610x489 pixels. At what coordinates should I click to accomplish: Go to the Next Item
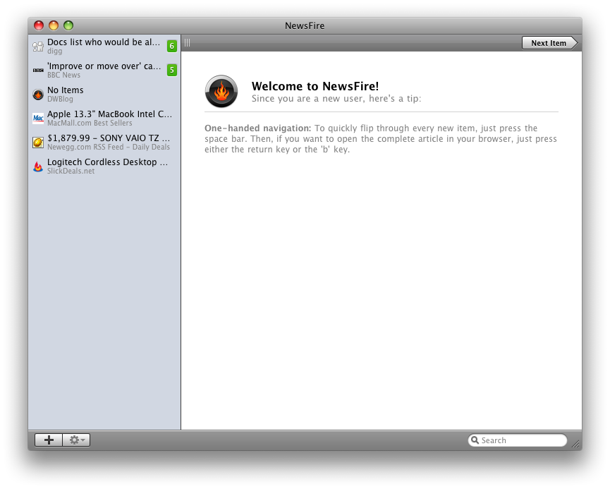click(549, 43)
